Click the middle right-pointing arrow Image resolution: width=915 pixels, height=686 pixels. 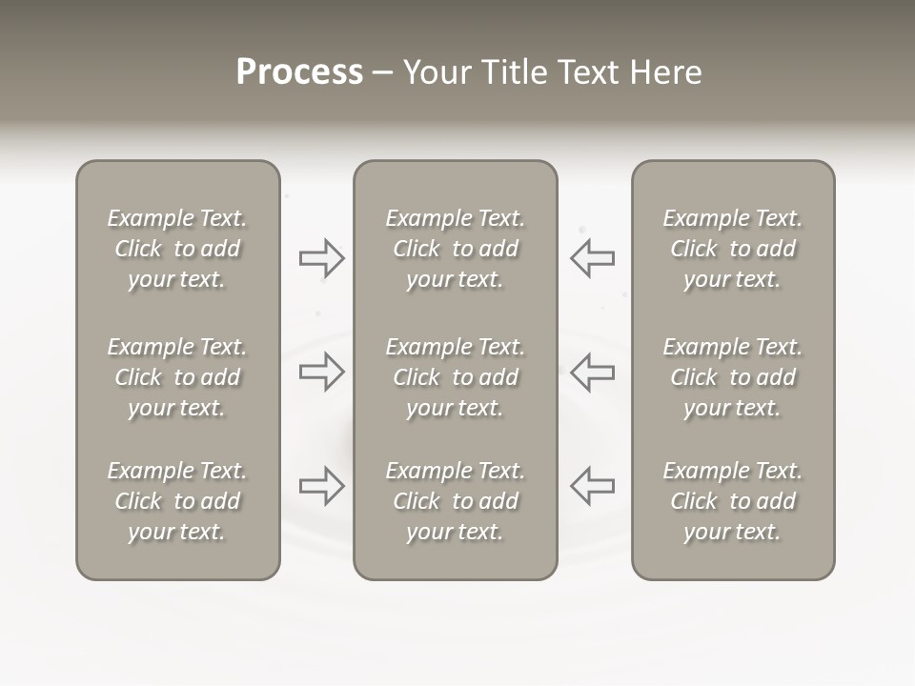321,372
